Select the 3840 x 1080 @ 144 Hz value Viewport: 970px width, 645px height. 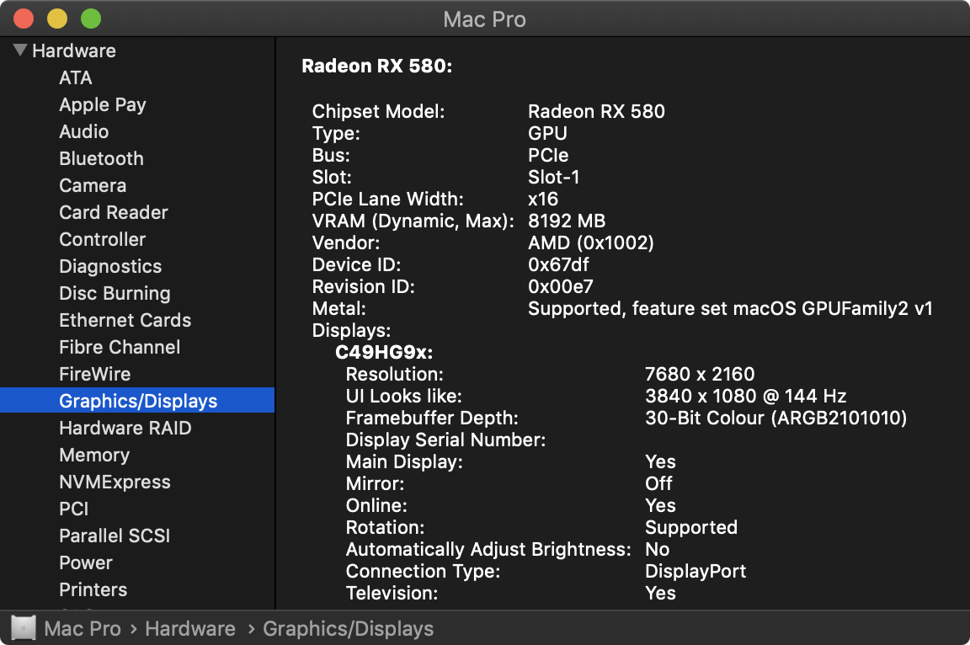click(745, 396)
